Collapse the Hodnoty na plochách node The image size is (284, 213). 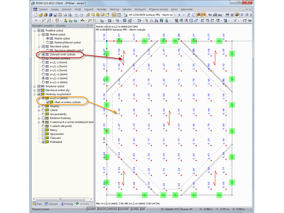point(34,95)
